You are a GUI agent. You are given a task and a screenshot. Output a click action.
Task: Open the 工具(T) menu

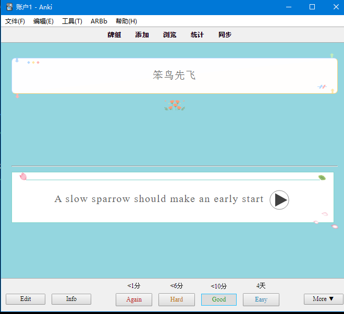(x=72, y=21)
